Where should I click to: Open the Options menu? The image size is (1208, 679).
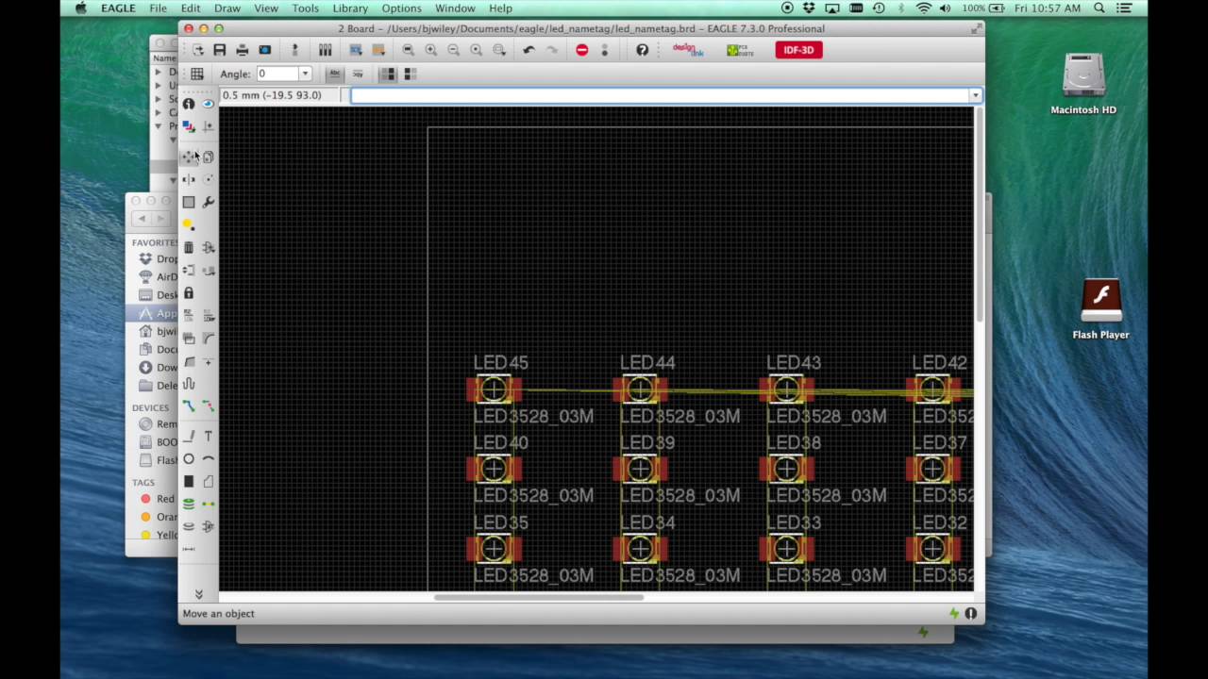coord(401,8)
